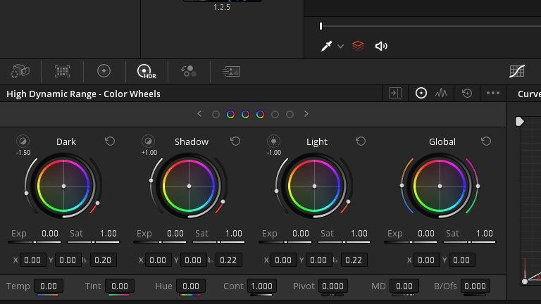Screen dimensions: 541x304
Task: Open the HDR palette three-dot options menu
Action: 492,93
